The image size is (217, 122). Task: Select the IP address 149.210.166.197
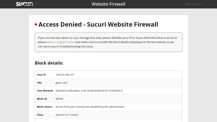click(65, 75)
